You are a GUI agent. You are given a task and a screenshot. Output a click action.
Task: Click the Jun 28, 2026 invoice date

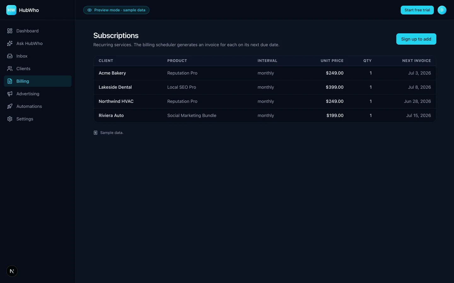click(417, 101)
